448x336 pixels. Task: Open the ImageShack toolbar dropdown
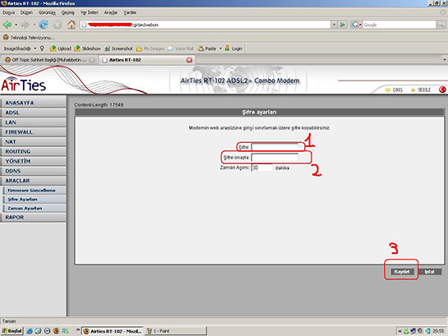35,48
